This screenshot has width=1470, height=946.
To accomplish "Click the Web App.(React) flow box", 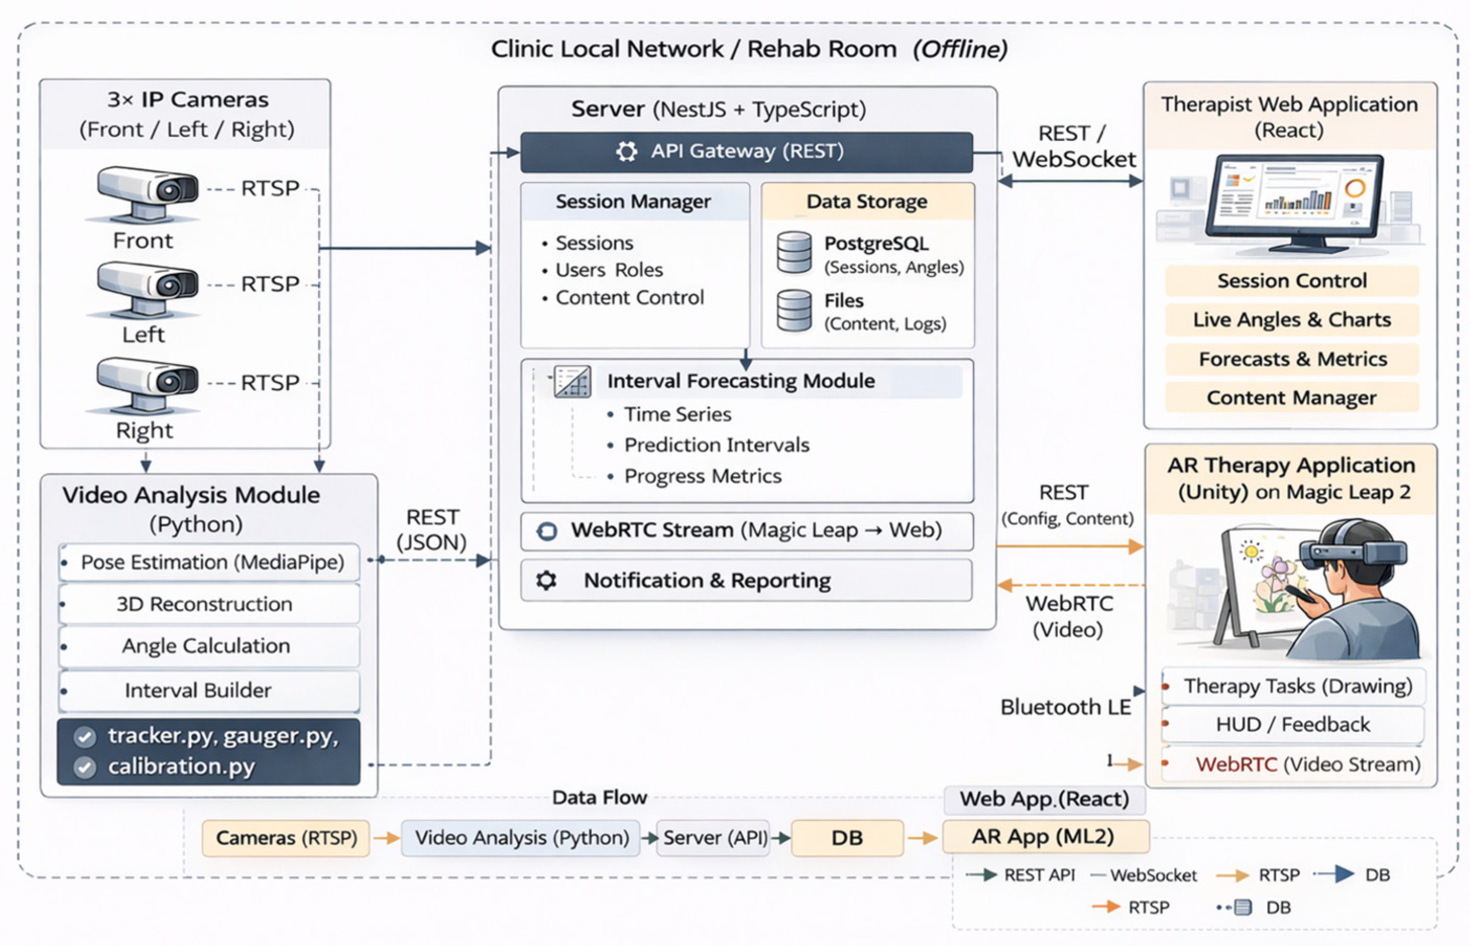I will 1044,799.
